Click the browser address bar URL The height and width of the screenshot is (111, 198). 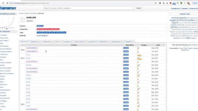29,3
